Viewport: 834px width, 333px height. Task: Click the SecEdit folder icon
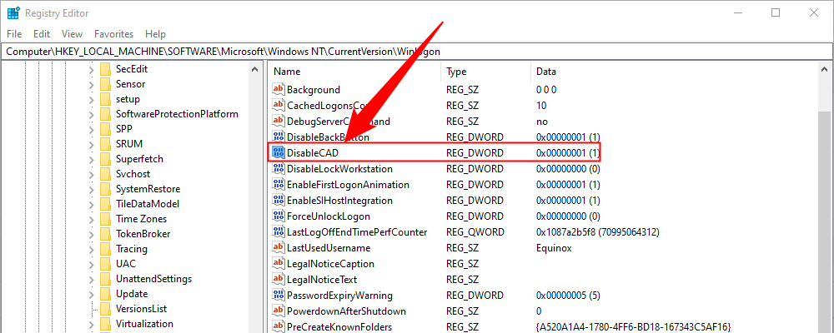point(105,69)
